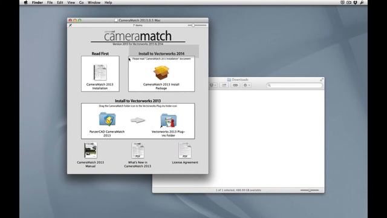This screenshot has height=218, width=387.
Task: Click the customize toolbar icon under CameraMatch title
Action: coord(70,25)
